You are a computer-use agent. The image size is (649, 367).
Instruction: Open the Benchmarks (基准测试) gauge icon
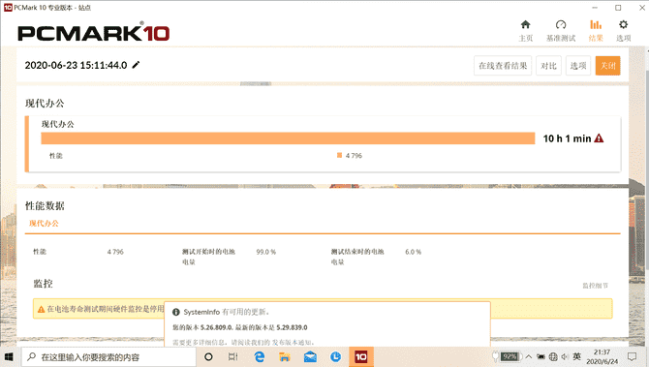tap(561, 25)
